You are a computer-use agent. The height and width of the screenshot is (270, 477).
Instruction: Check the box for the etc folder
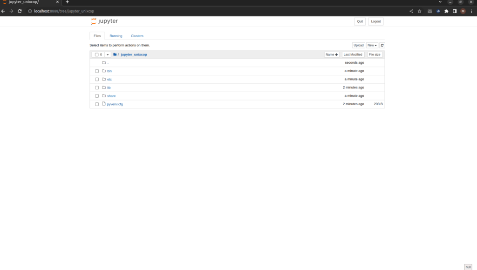point(97,79)
